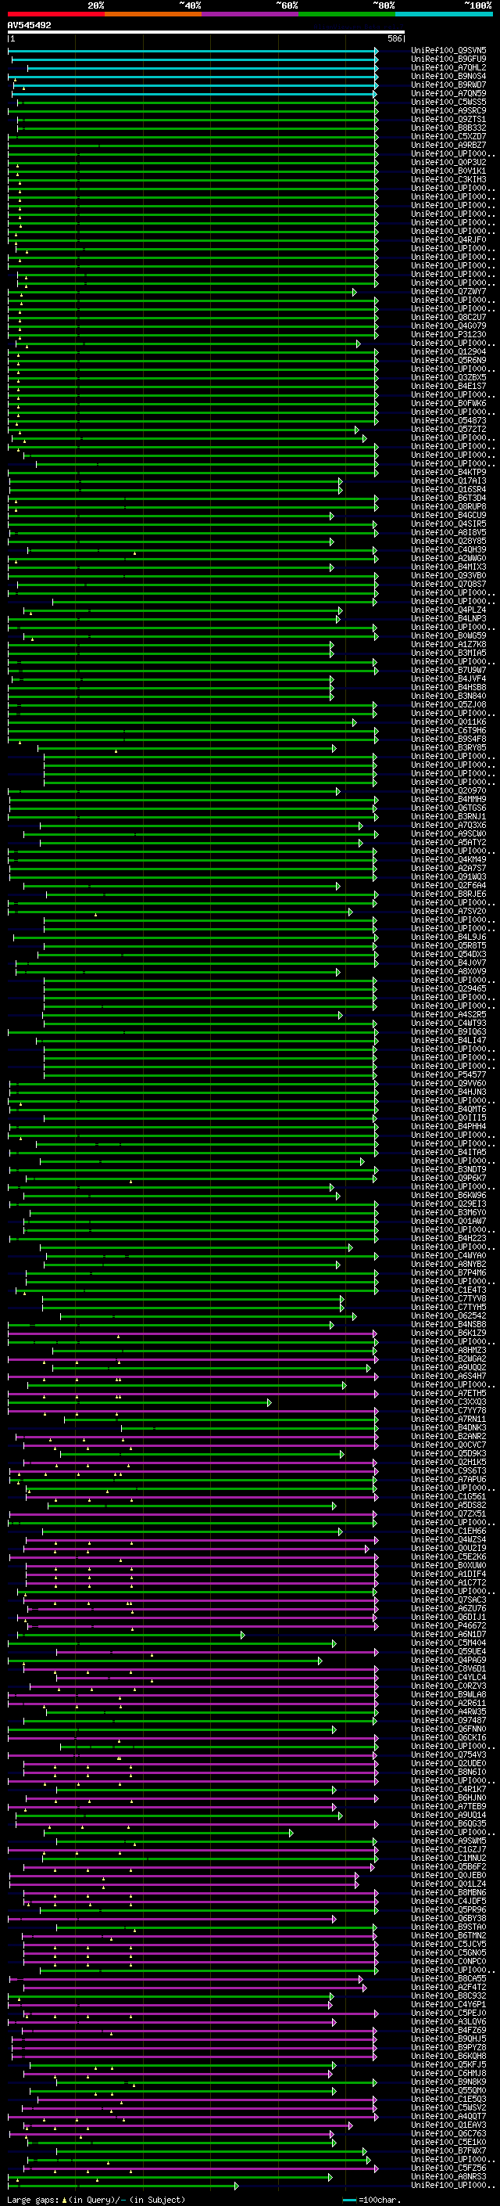
Task: Select the UniRef100_Q0P3U2 label
Action: (448, 162)
